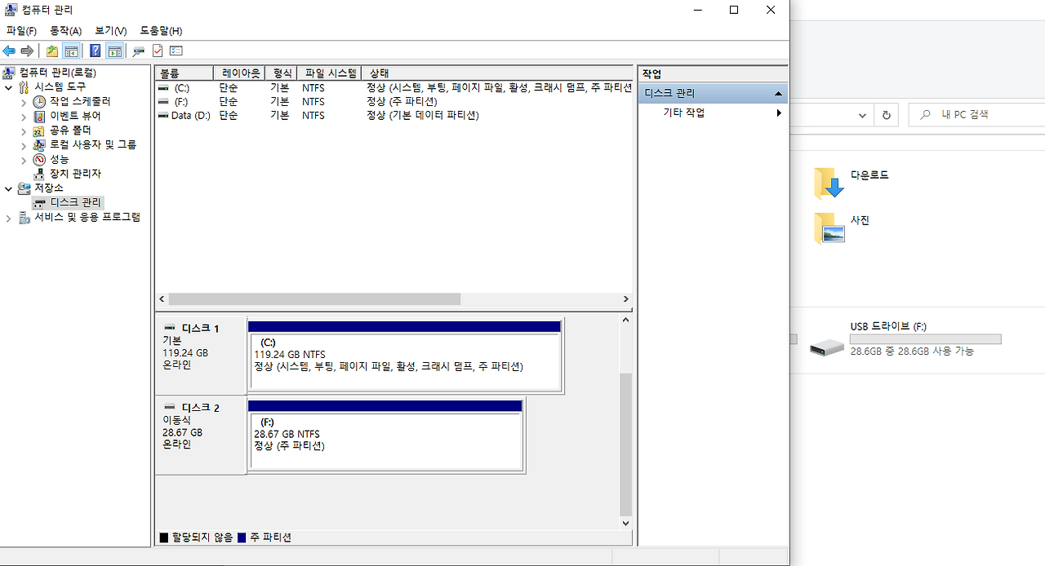Click the USB 드라이브 (F:) drive icon

(x=827, y=348)
